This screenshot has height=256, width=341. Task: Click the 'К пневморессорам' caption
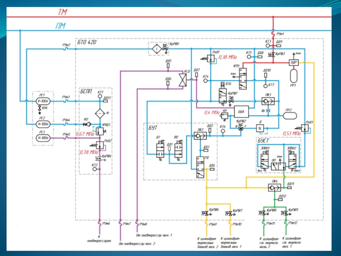[99, 239]
